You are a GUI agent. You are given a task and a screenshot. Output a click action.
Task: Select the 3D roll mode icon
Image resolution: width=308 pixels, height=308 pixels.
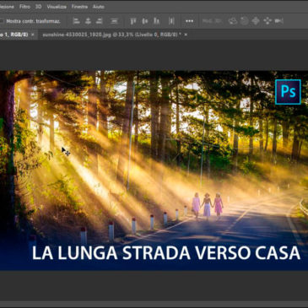[x=245, y=21]
